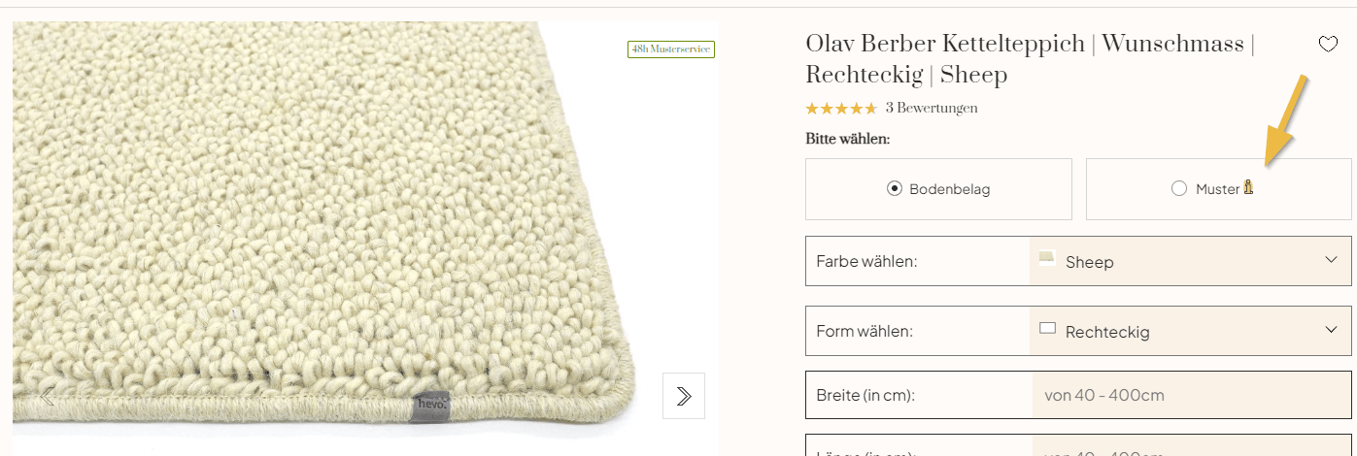
Task: Open the Sheep color selection dropdown
Action: (1190, 261)
